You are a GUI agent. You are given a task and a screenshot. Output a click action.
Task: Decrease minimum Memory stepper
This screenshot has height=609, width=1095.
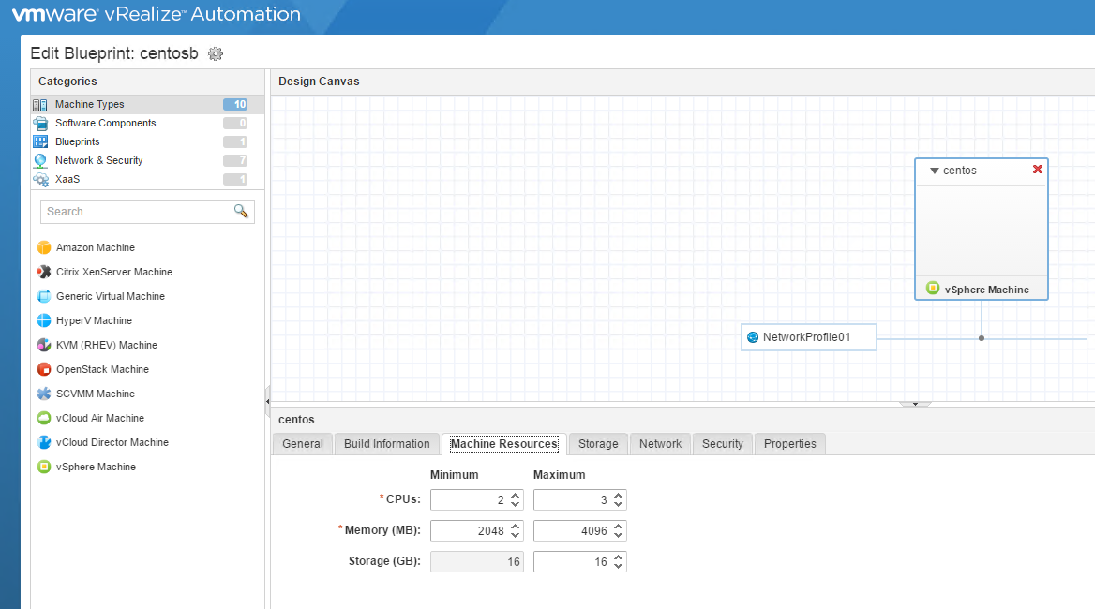pos(516,535)
